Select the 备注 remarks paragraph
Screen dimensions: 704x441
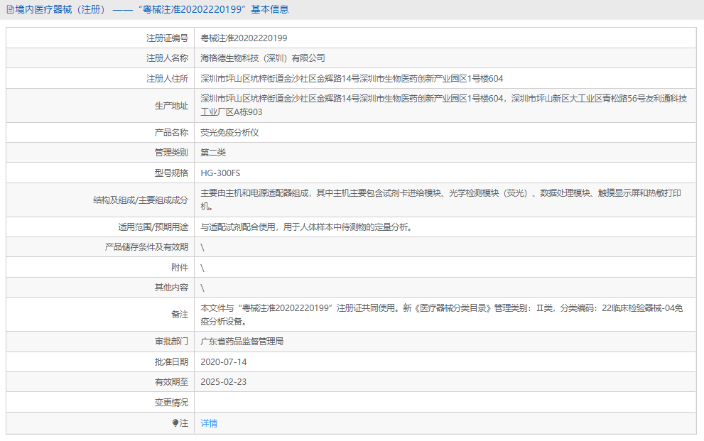355,313
